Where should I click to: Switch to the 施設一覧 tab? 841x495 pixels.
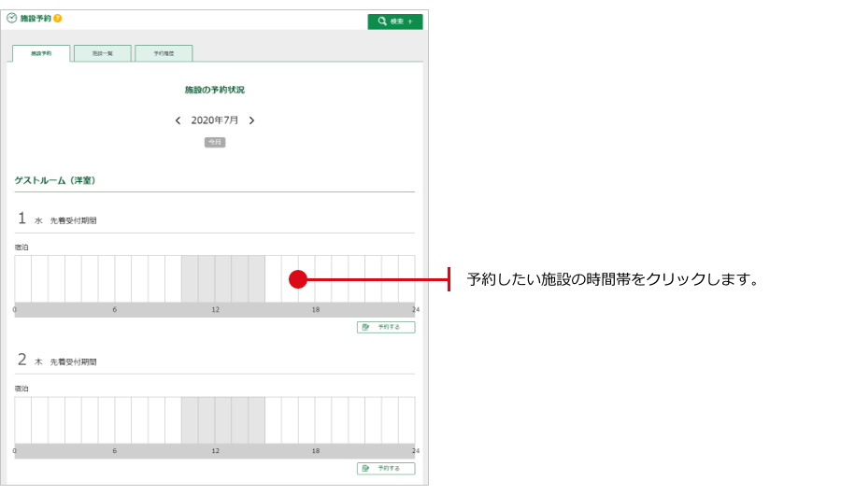point(102,54)
